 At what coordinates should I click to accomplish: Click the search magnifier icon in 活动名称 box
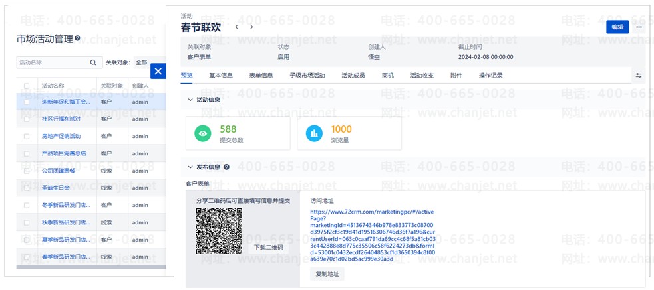click(x=93, y=62)
